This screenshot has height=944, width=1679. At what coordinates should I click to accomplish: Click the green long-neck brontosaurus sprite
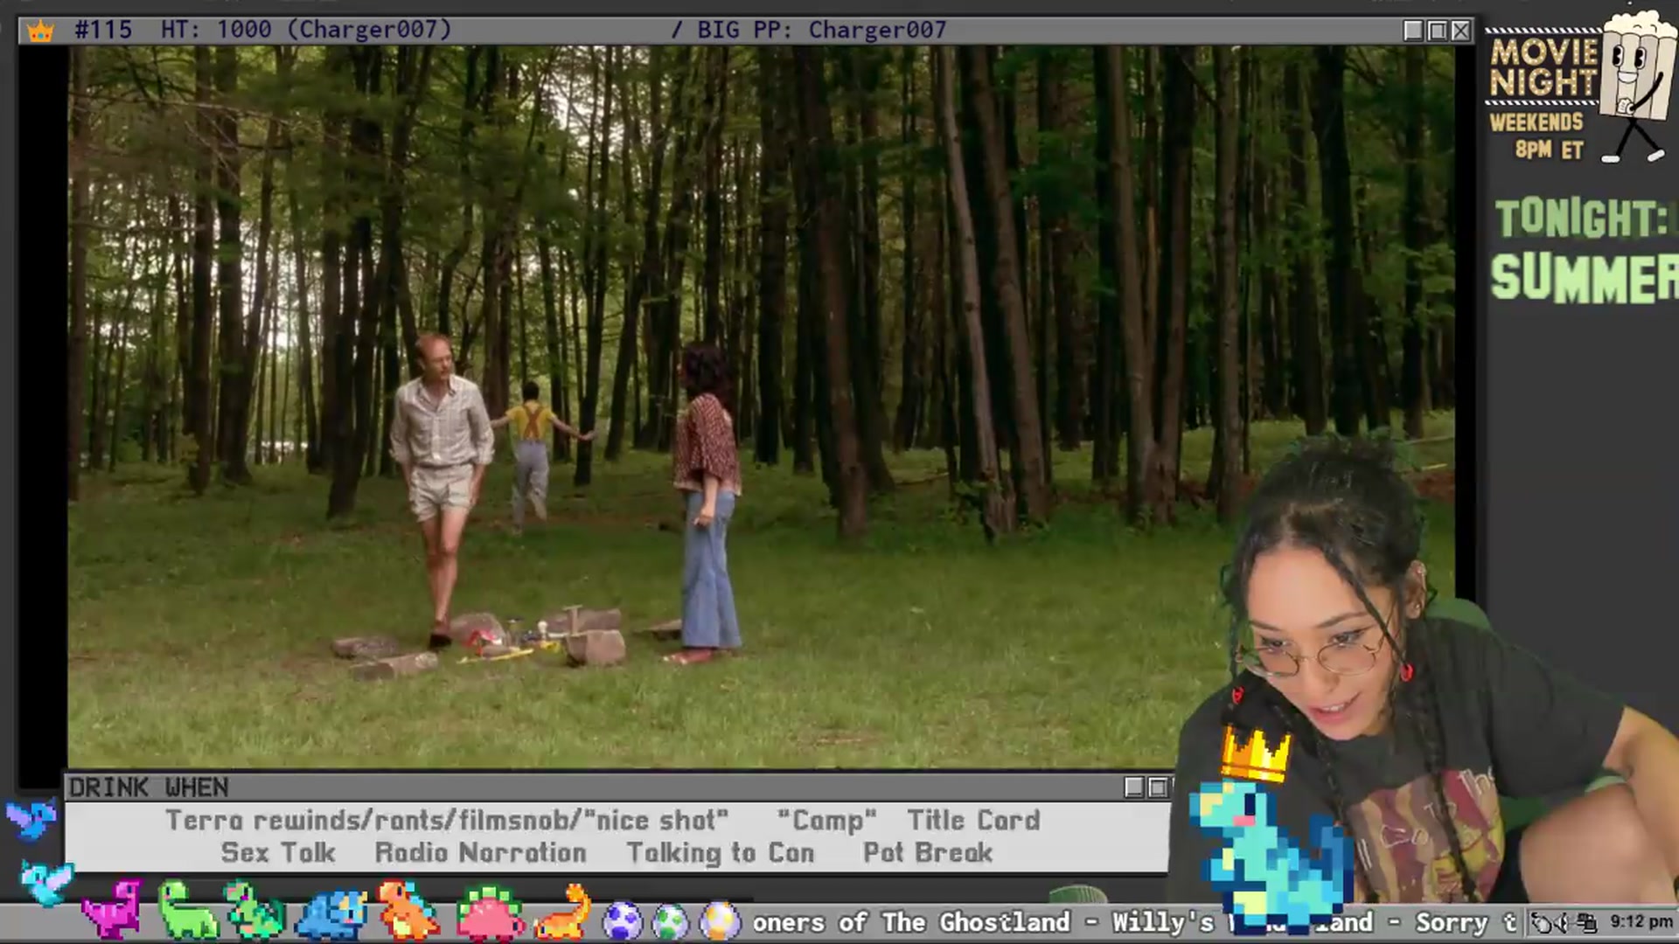[x=186, y=910]
